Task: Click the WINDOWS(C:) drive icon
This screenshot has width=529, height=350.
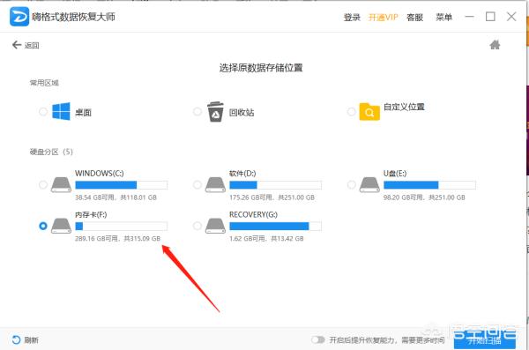Action: coord(61,185)
